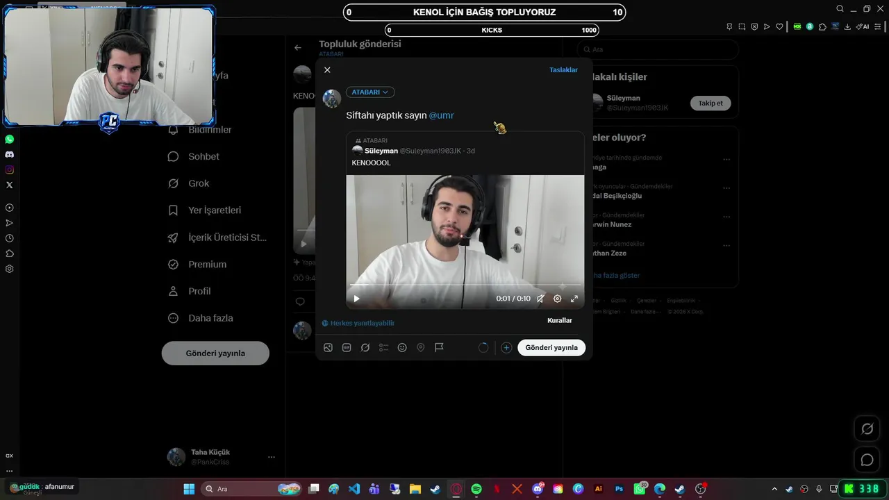Show hidden system tray icons

coord(774,489)
